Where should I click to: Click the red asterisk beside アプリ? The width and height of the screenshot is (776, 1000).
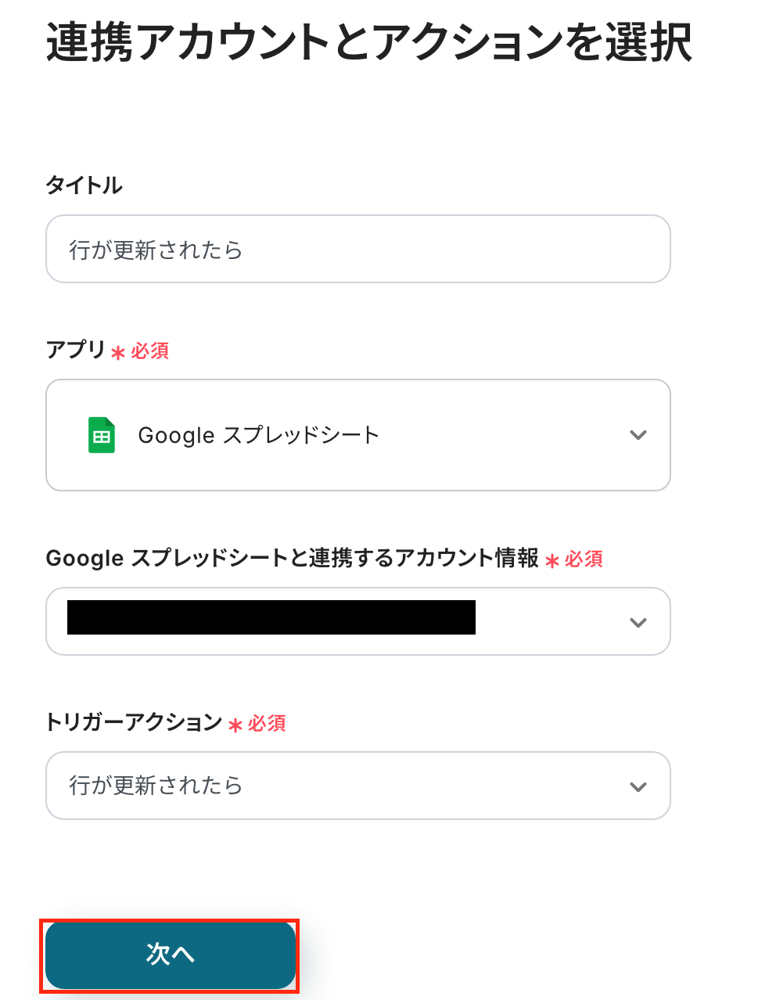(x=118, y=353)
